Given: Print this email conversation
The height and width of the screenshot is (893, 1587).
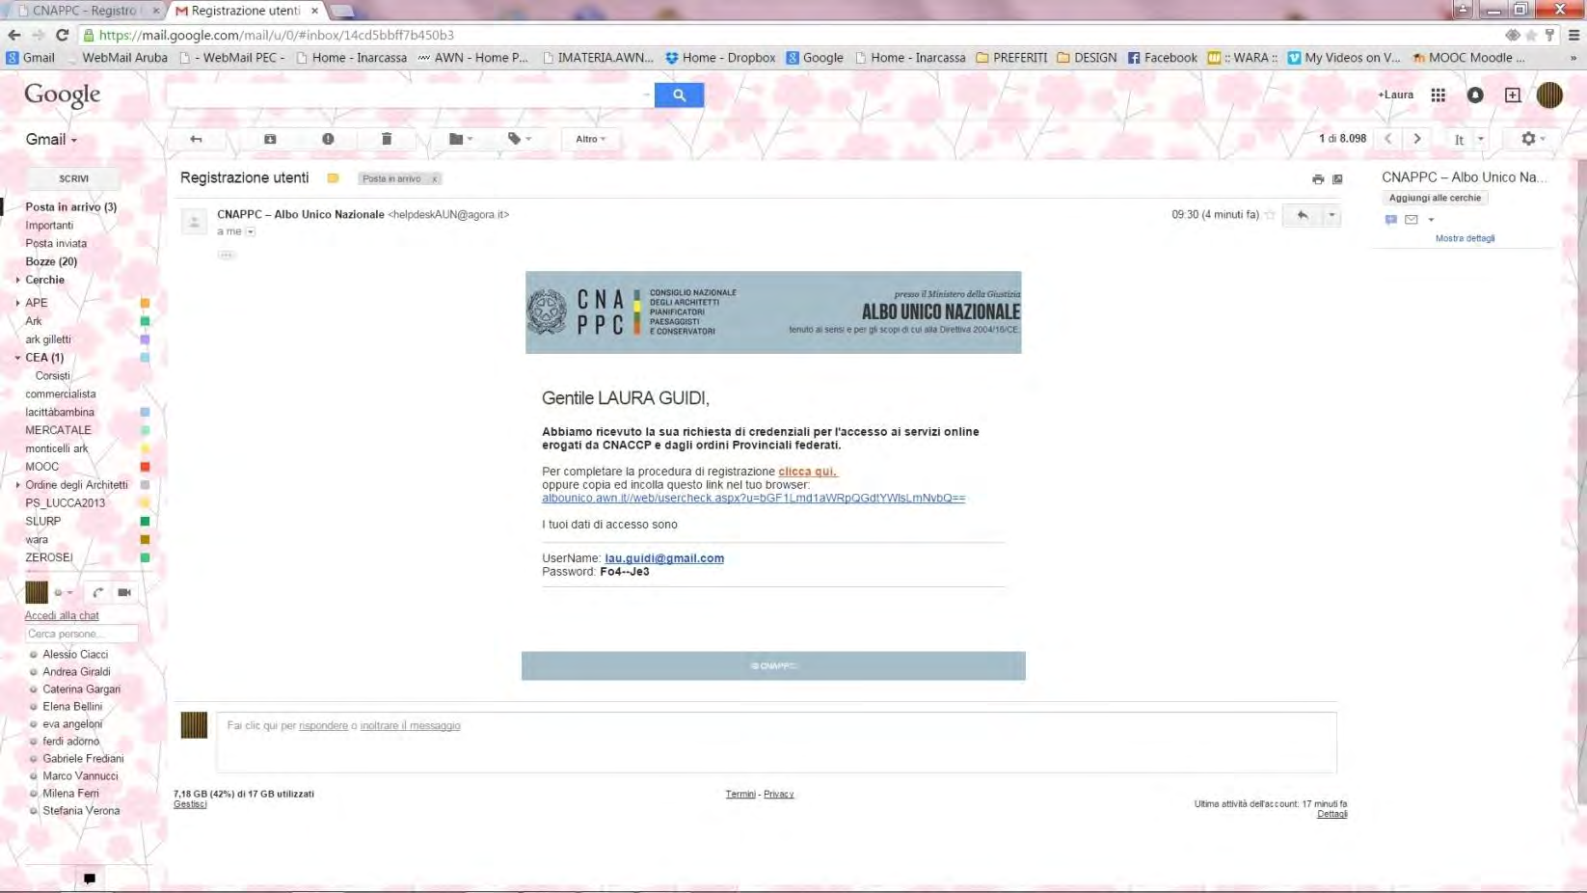Looking at the screenshot, I should click(x=1318, y=179).
